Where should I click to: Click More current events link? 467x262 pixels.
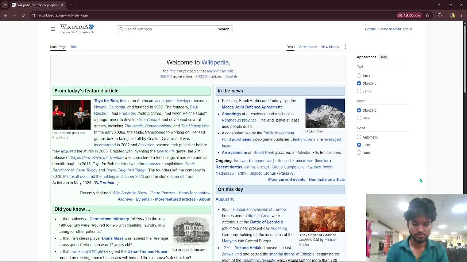287,180
